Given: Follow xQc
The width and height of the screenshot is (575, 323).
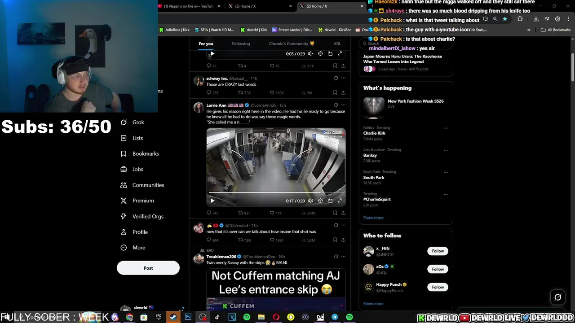Looking at the screenshot, I should pyautogui.click(x=438, y=269).
